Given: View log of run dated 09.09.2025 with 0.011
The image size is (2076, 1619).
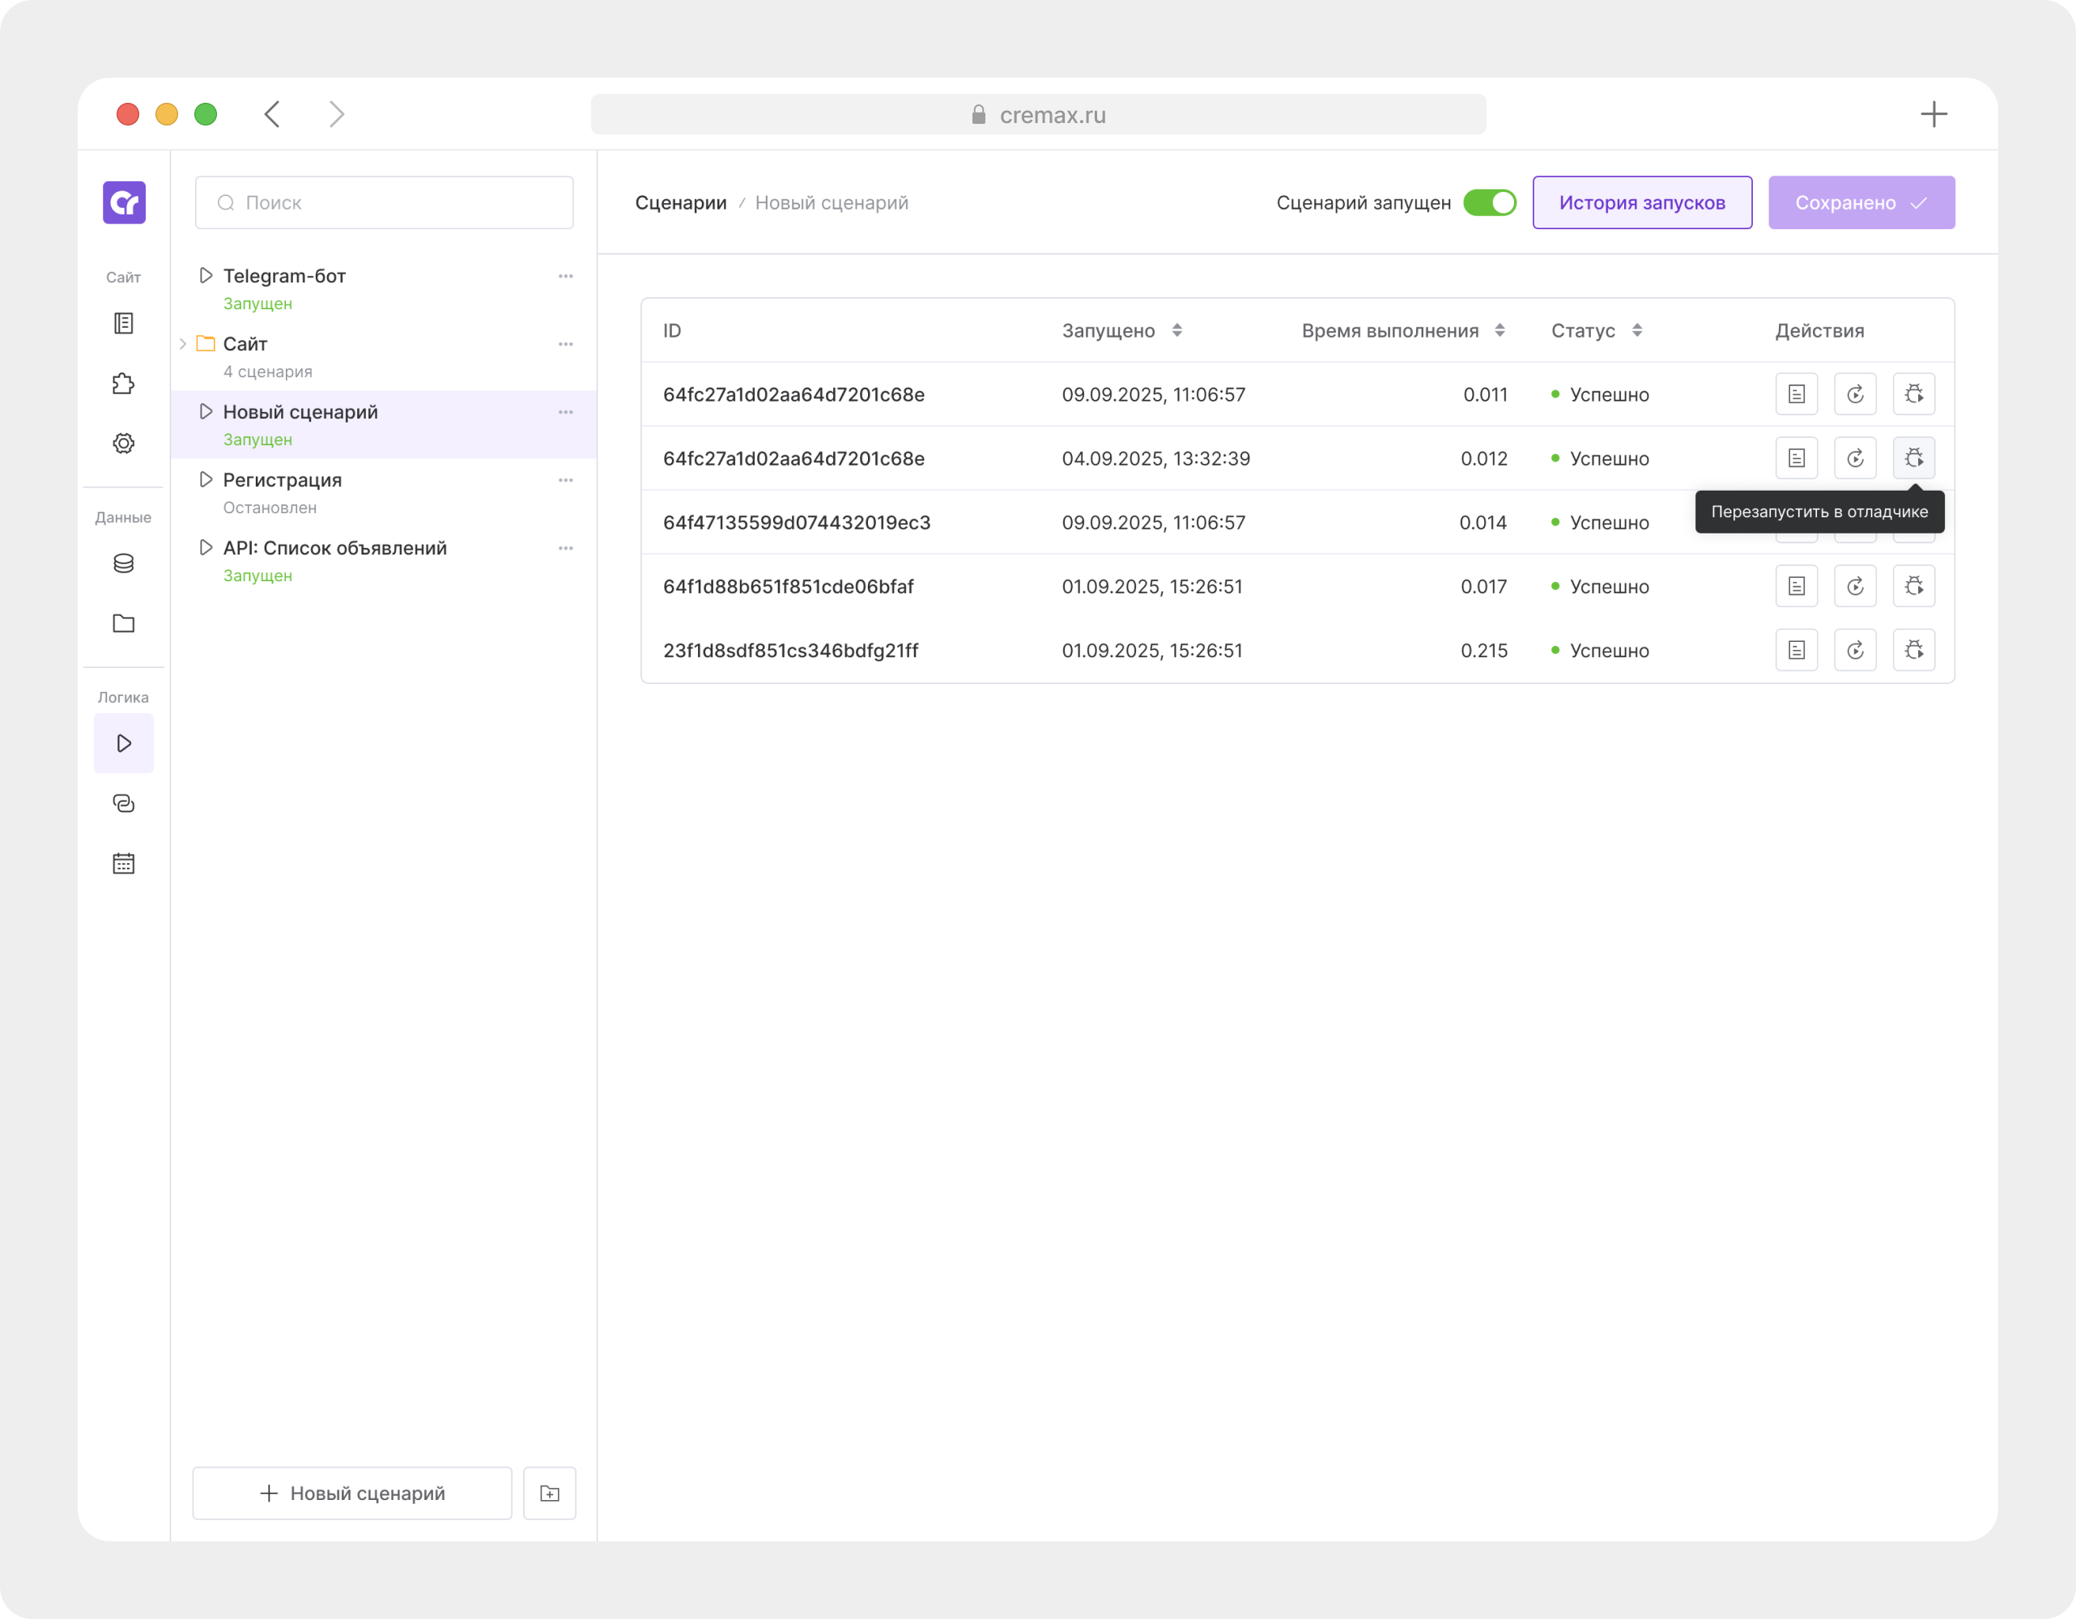Looking at the screenshot, I should [x=1797, y=394].
